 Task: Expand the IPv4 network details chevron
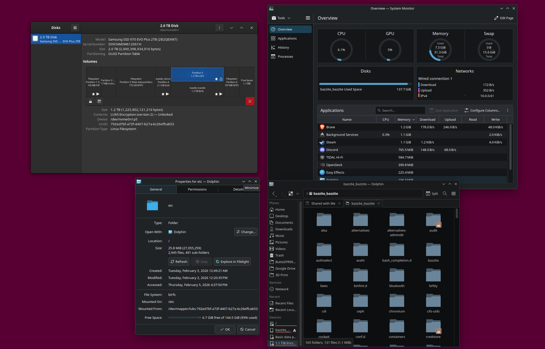tap(465, 95)
